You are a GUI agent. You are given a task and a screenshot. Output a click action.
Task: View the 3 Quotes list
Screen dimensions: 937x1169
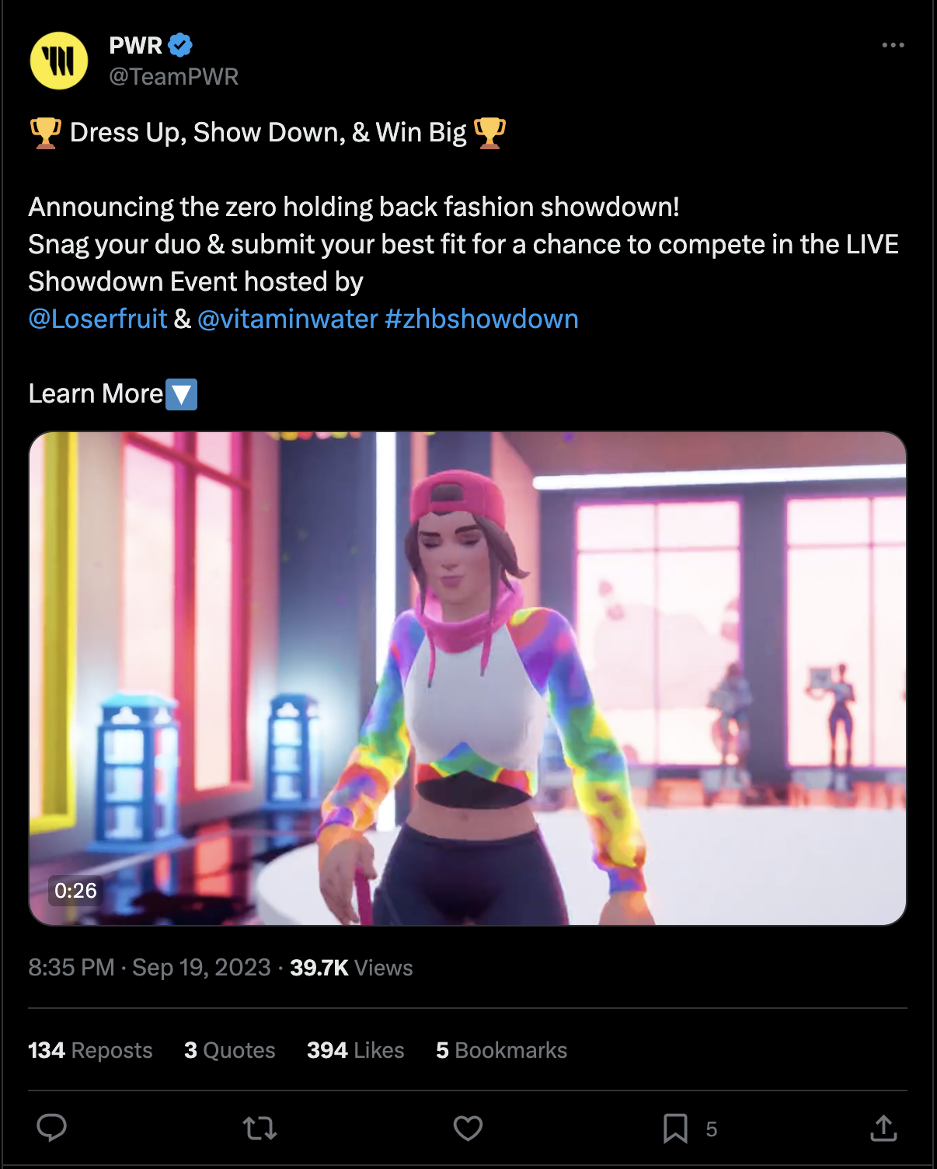(x=230, y=1050)
